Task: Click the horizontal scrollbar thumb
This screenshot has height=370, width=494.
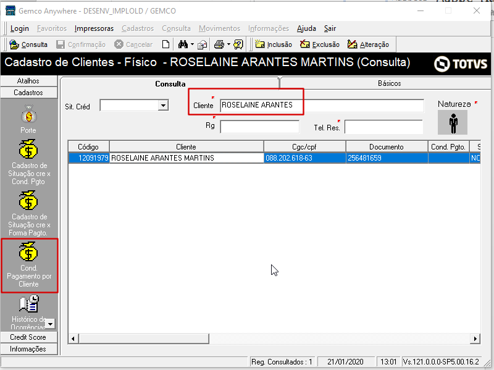Action: (144, 338)
